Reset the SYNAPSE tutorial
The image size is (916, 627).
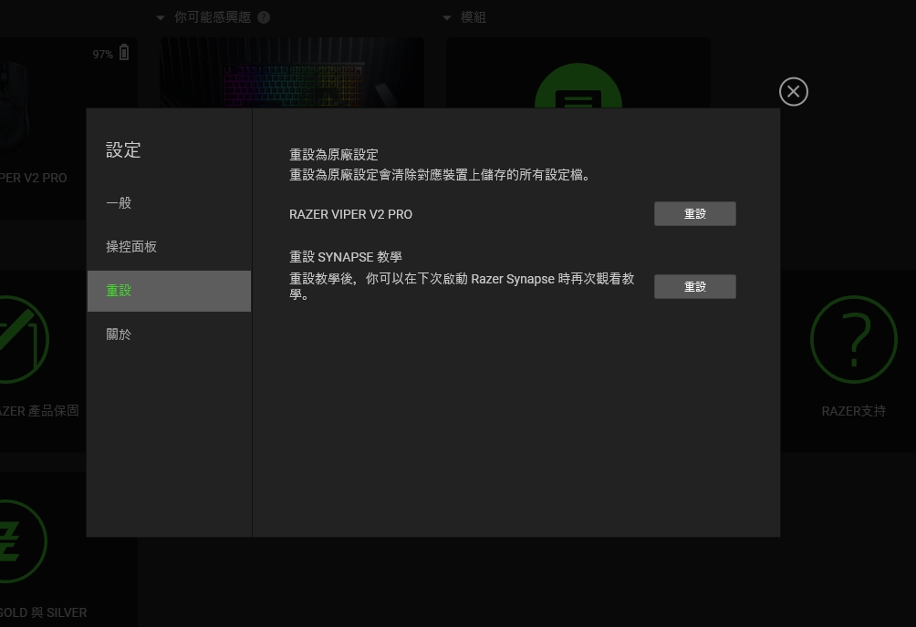click(x=694, y=287)
